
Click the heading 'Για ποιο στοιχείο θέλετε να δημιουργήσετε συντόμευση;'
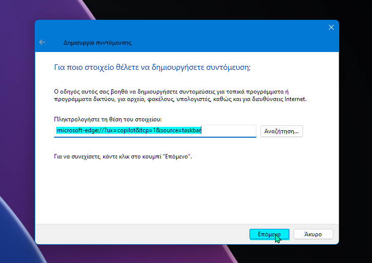coord(152,67)
